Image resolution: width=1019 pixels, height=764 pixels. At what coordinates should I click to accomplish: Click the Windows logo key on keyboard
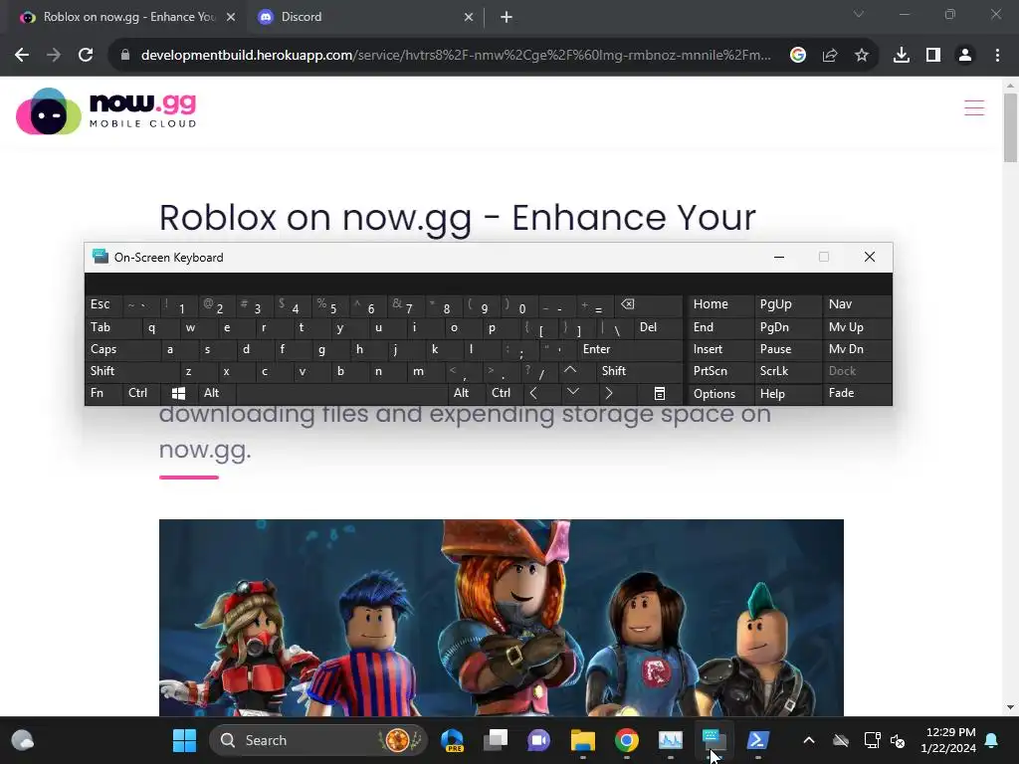(178, 393)
